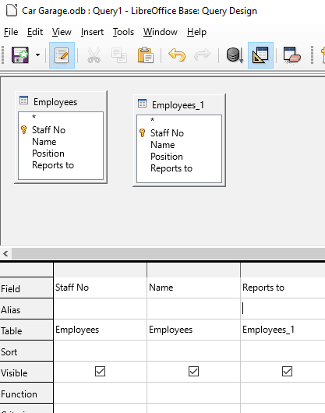
Task: Select Reports to in Employees_1 table
Action: coord(171,168)
